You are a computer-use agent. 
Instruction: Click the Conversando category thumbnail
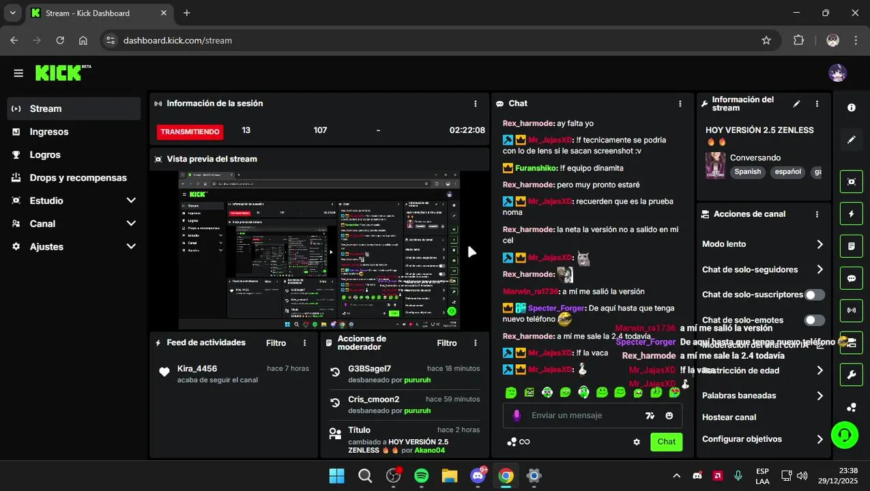[715, 165]
